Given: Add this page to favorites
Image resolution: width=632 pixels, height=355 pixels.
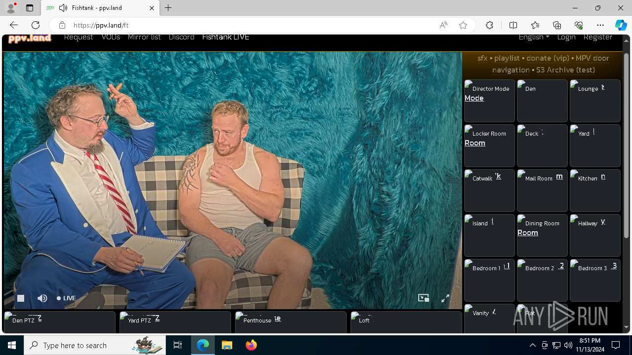Looking at the screenshot, I should coord(463,25).
